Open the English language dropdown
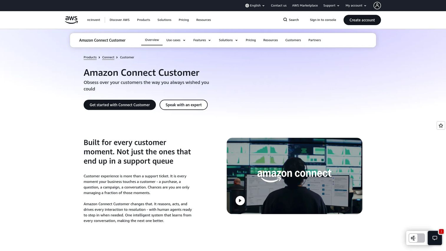 (x=255, y=6)
